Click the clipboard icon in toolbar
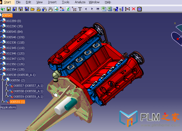Viewport: 182px width, 131px height. [x=139, y=9]
